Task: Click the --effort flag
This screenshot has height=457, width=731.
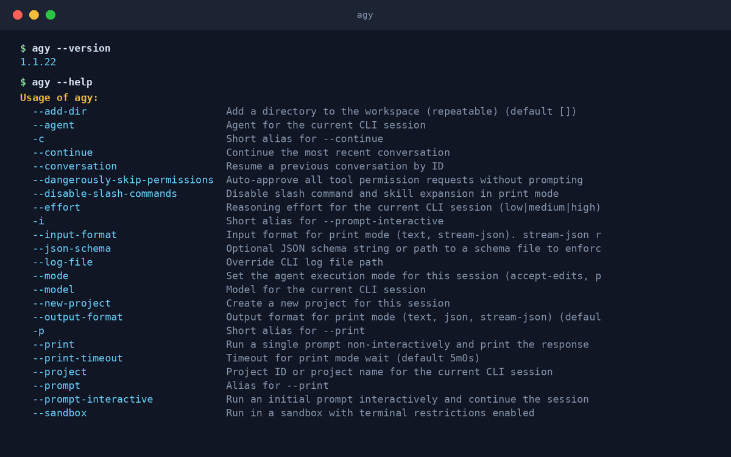Action: click(x=57, y=207)
